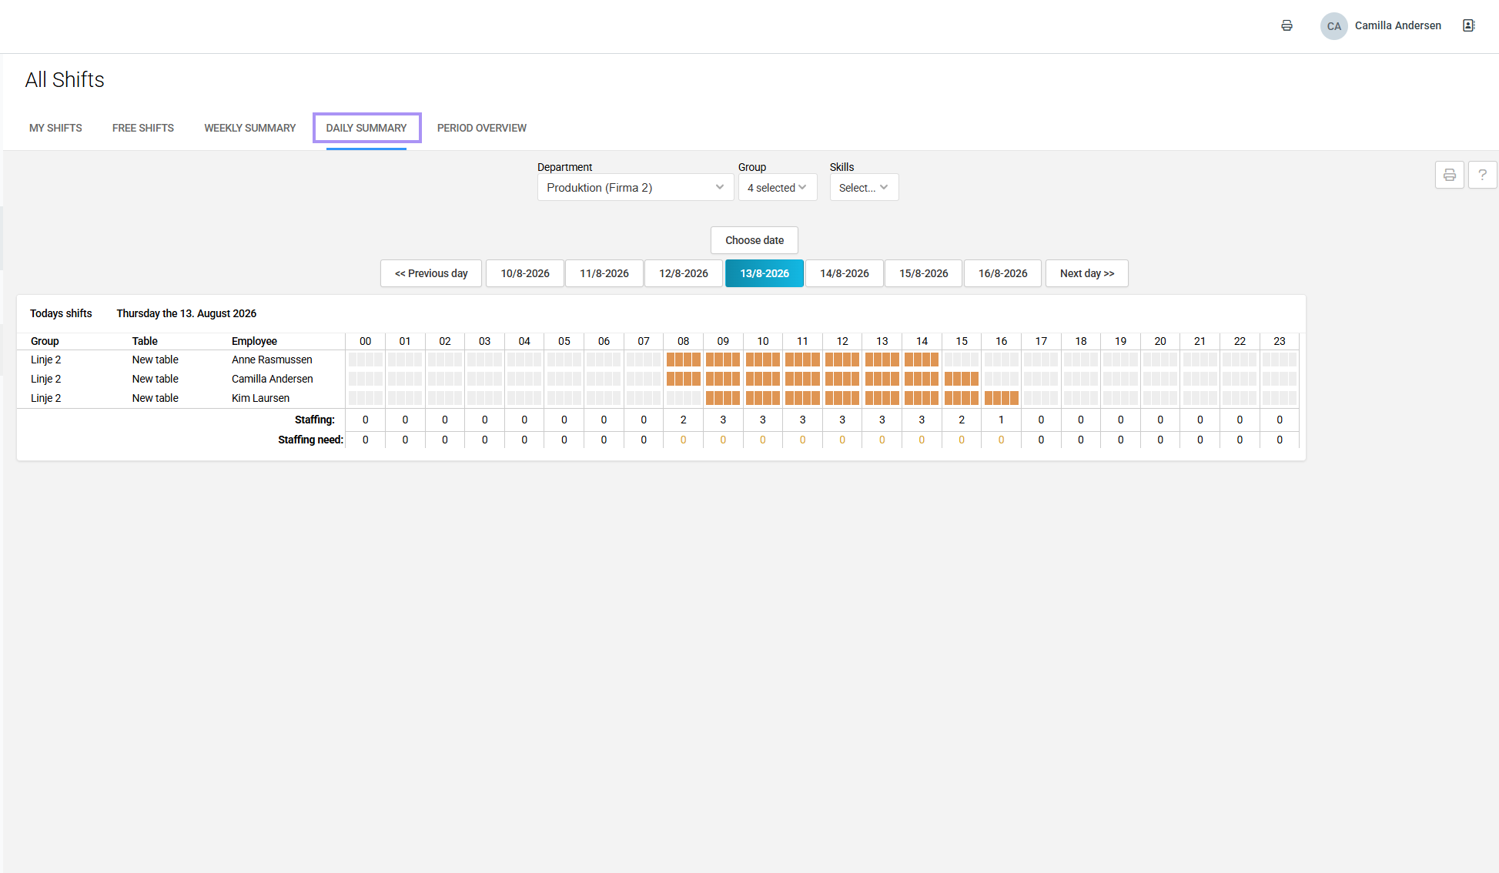Select date 12/8-2026

[684, 273]
